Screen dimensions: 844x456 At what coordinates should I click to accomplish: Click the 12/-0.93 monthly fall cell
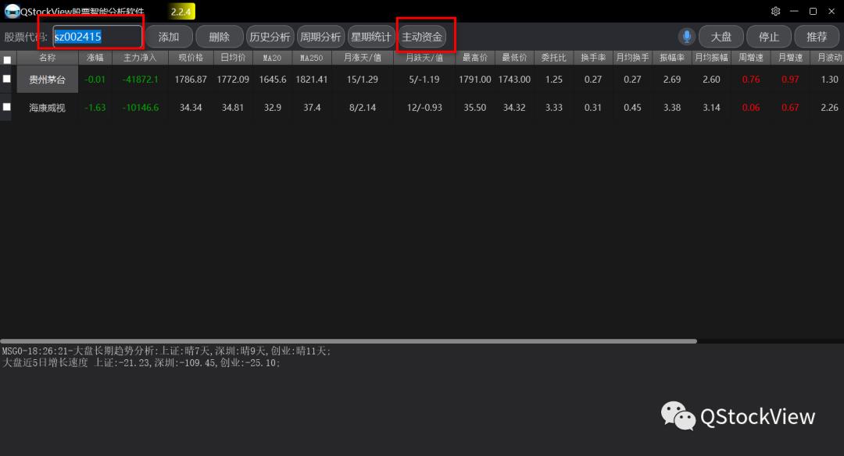424,108
